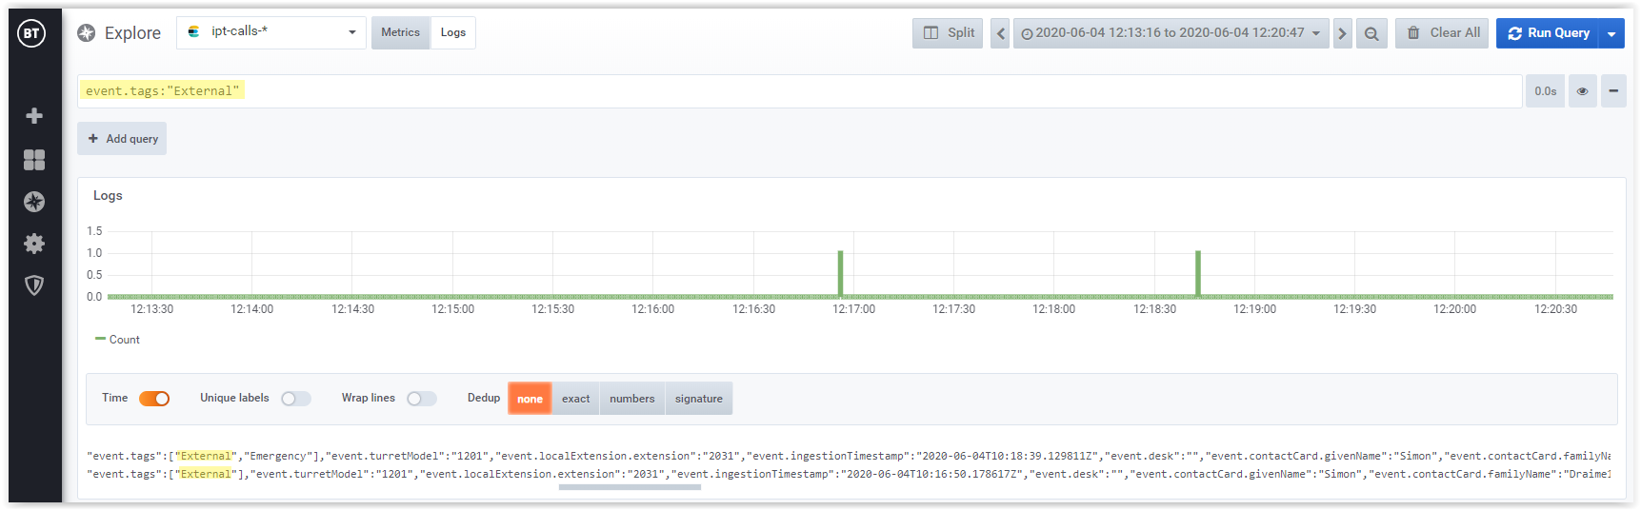
Task: Click the Elasticsearch datasource logo icon
Action: (194, 31)
